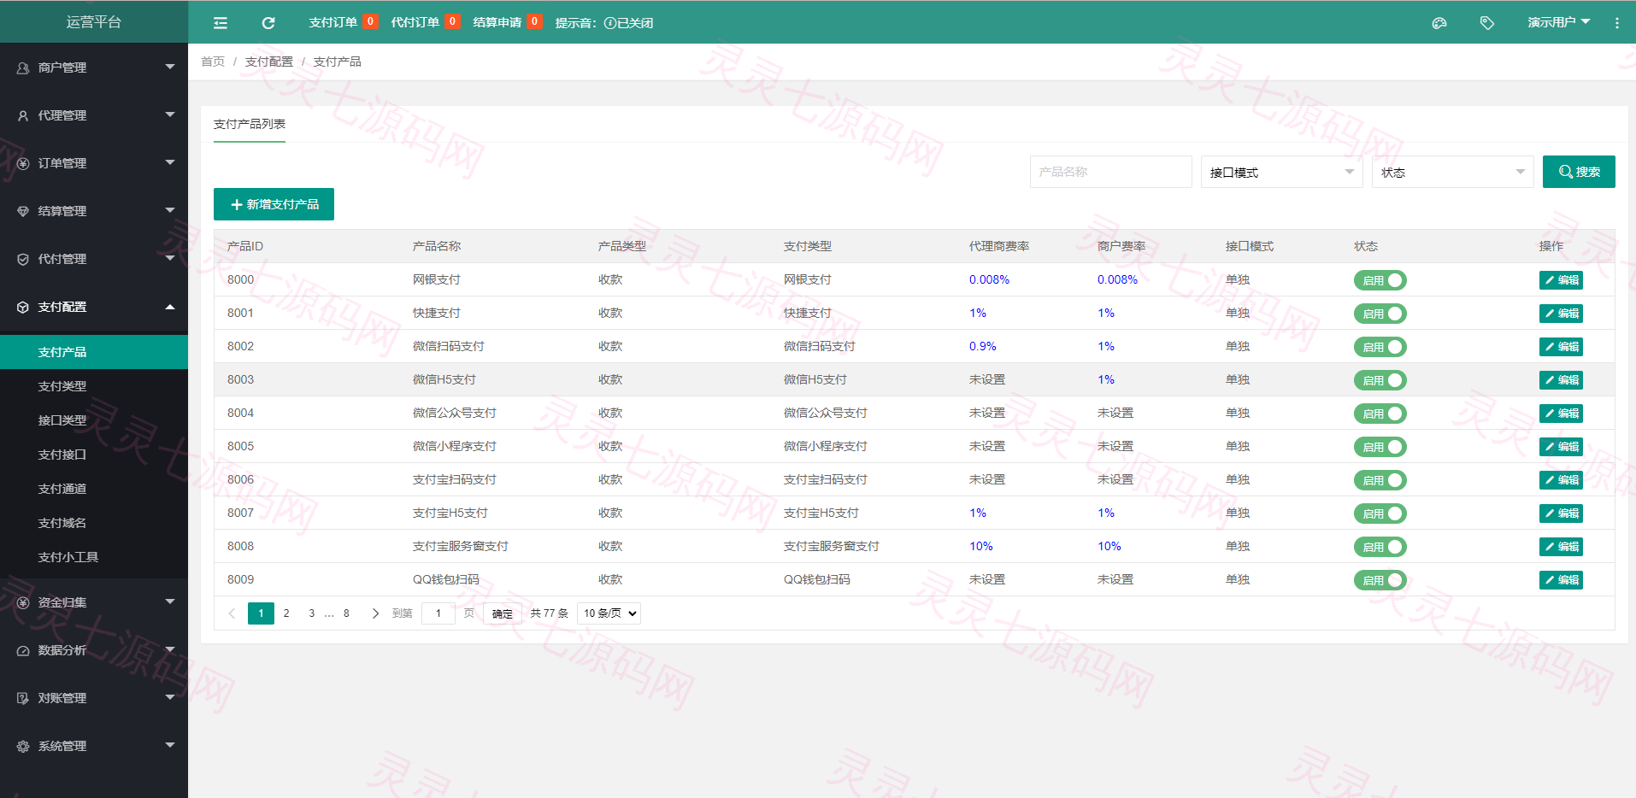Go to next page with right chevron
Image resolution: width=1636 pixels, height=798 pixels.
[375, 613]
